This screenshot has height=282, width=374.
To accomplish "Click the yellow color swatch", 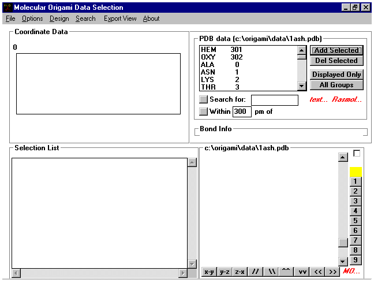I will [x=356, y=172].
